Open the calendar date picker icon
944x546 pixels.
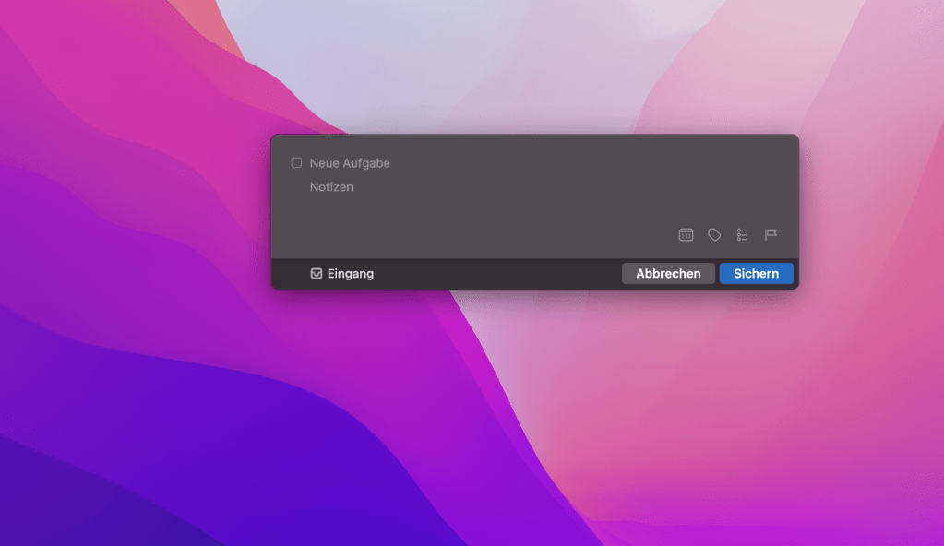(x=686, y=235)
